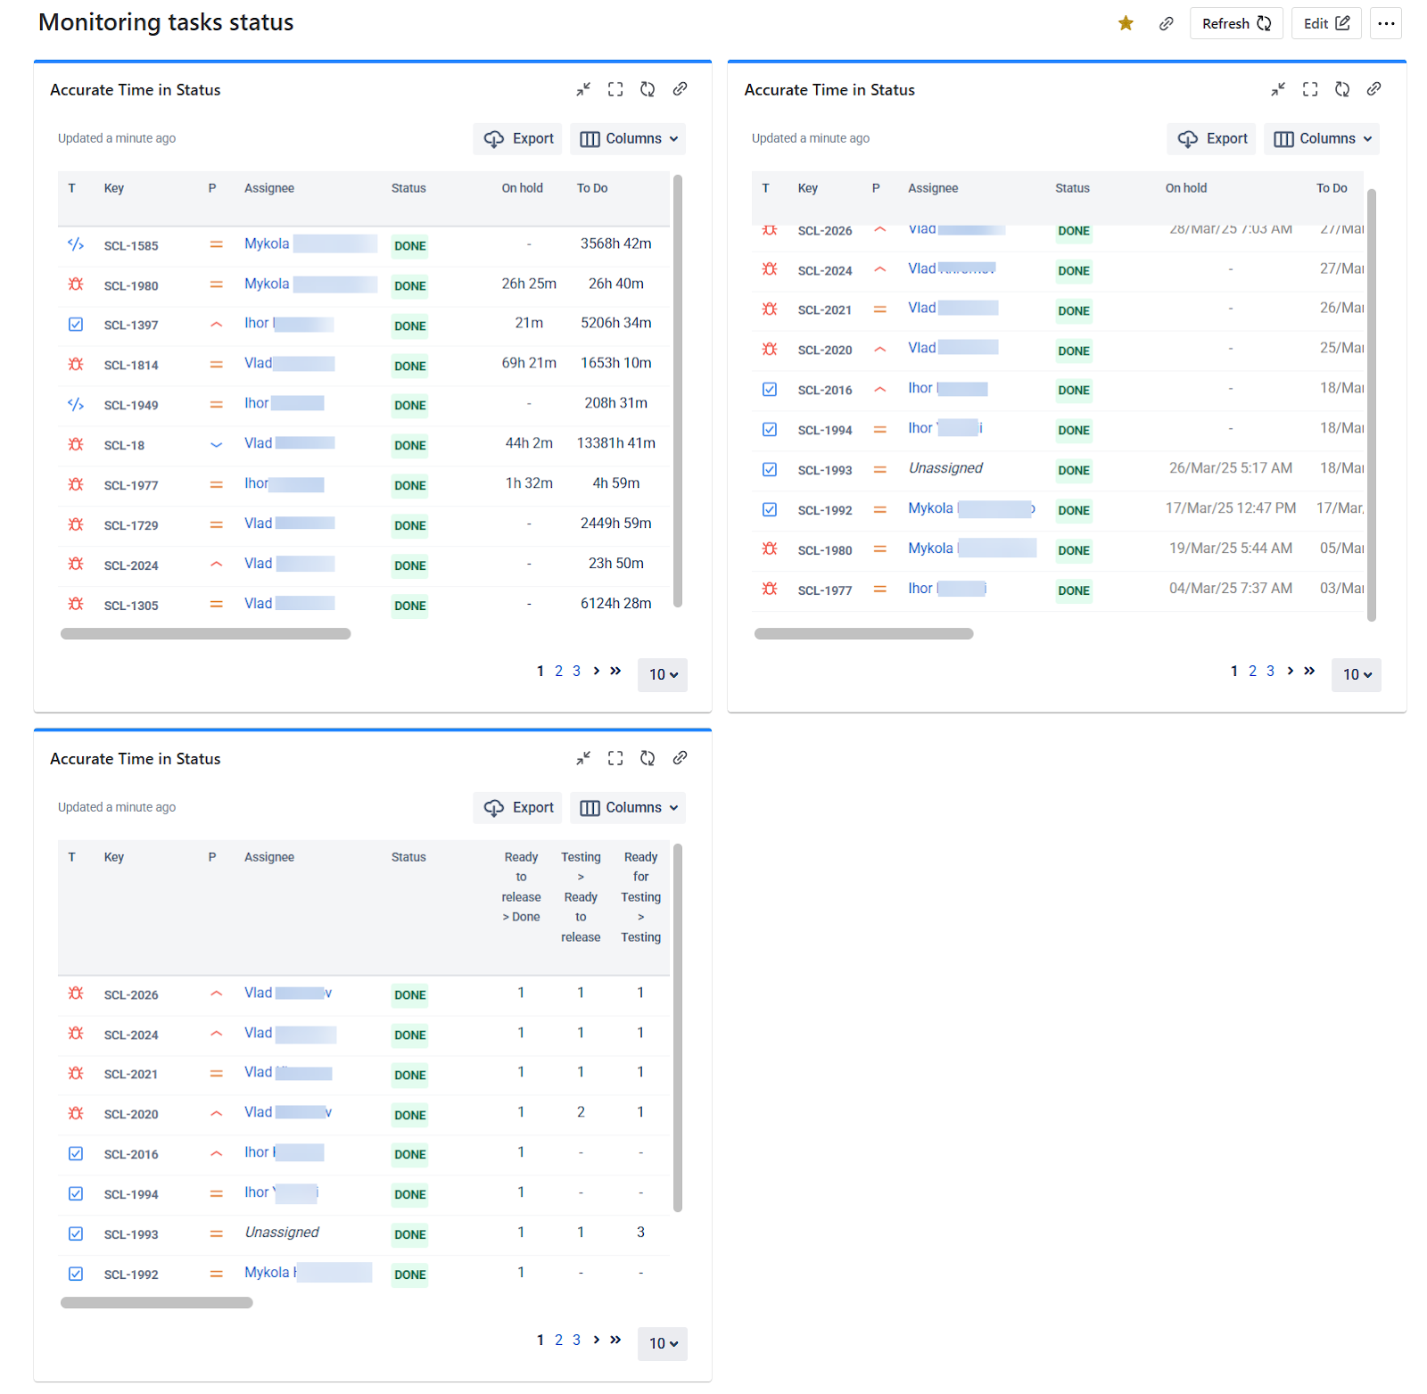Image resolution: width=1427 pixels, height=1394 pixels.
Task: Open the Columns dropdown in the top-right gadget
Action: coord(1322,138)
